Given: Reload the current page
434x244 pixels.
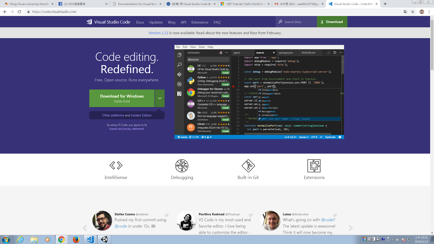Looking at the screenshot, I should click(x=20, y=12).
